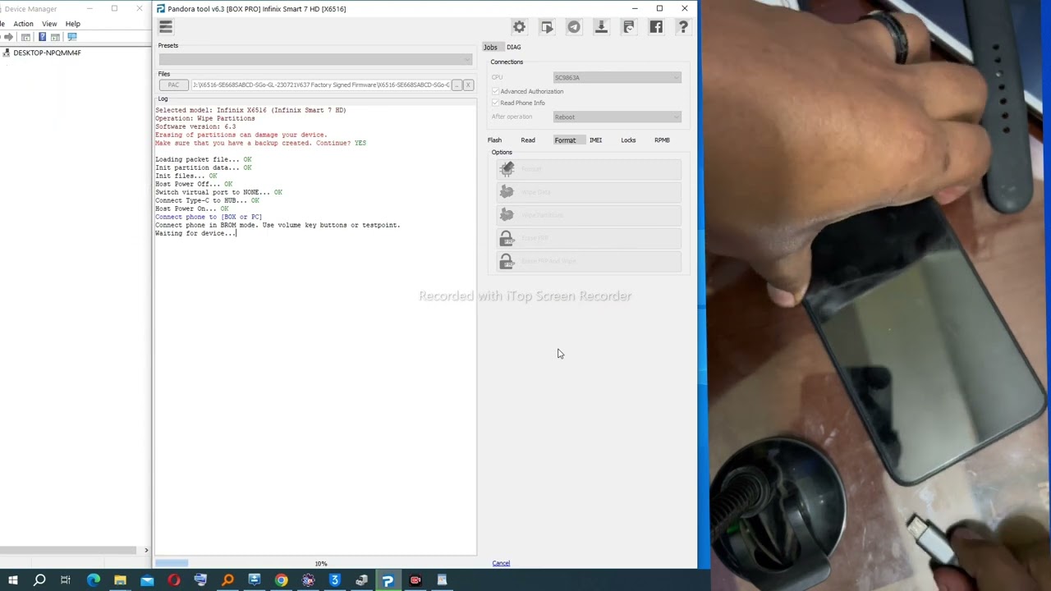1051x591 pixels.
Task: Expand the Presets dropdown
Action: coord(316,59)
